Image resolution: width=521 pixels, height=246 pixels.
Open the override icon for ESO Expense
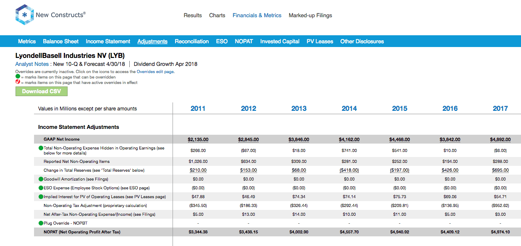point(41,188)
